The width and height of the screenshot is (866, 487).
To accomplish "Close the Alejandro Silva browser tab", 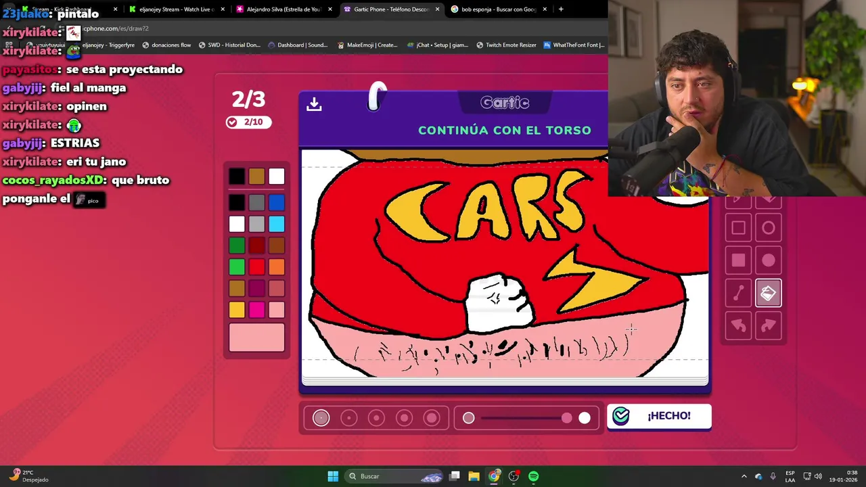I will click(330, 9).
